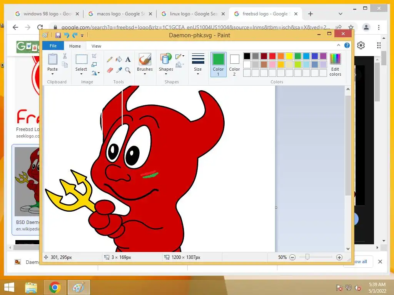Viewport: 394px width, 295px height.
Task: Expand the Select dropdown arrow
Action: click(x=81, y=74)
